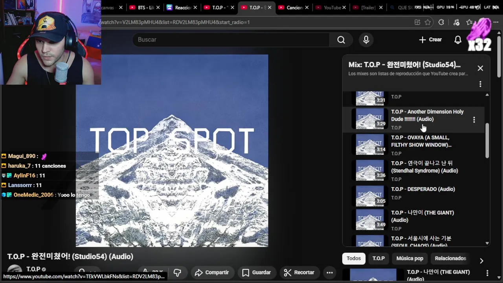Select the T.O.P filter chip

click(378, 258)
